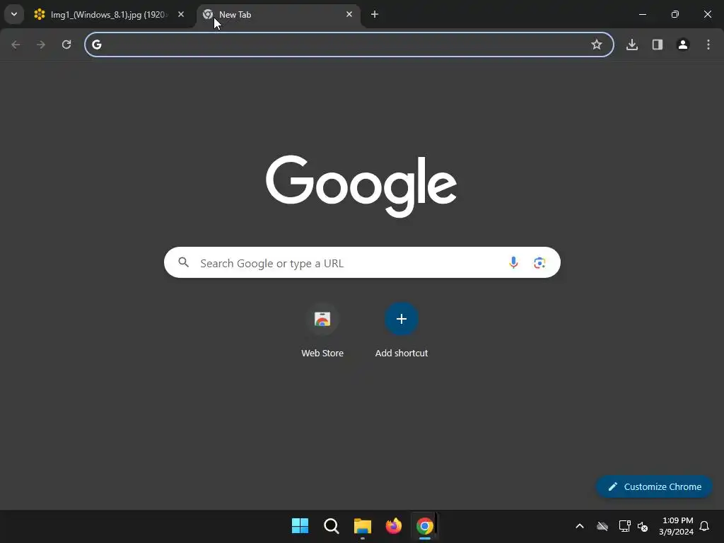Toggle the Chrome side panel
Screen dimensions: 724x543
(x=658, y=45)
